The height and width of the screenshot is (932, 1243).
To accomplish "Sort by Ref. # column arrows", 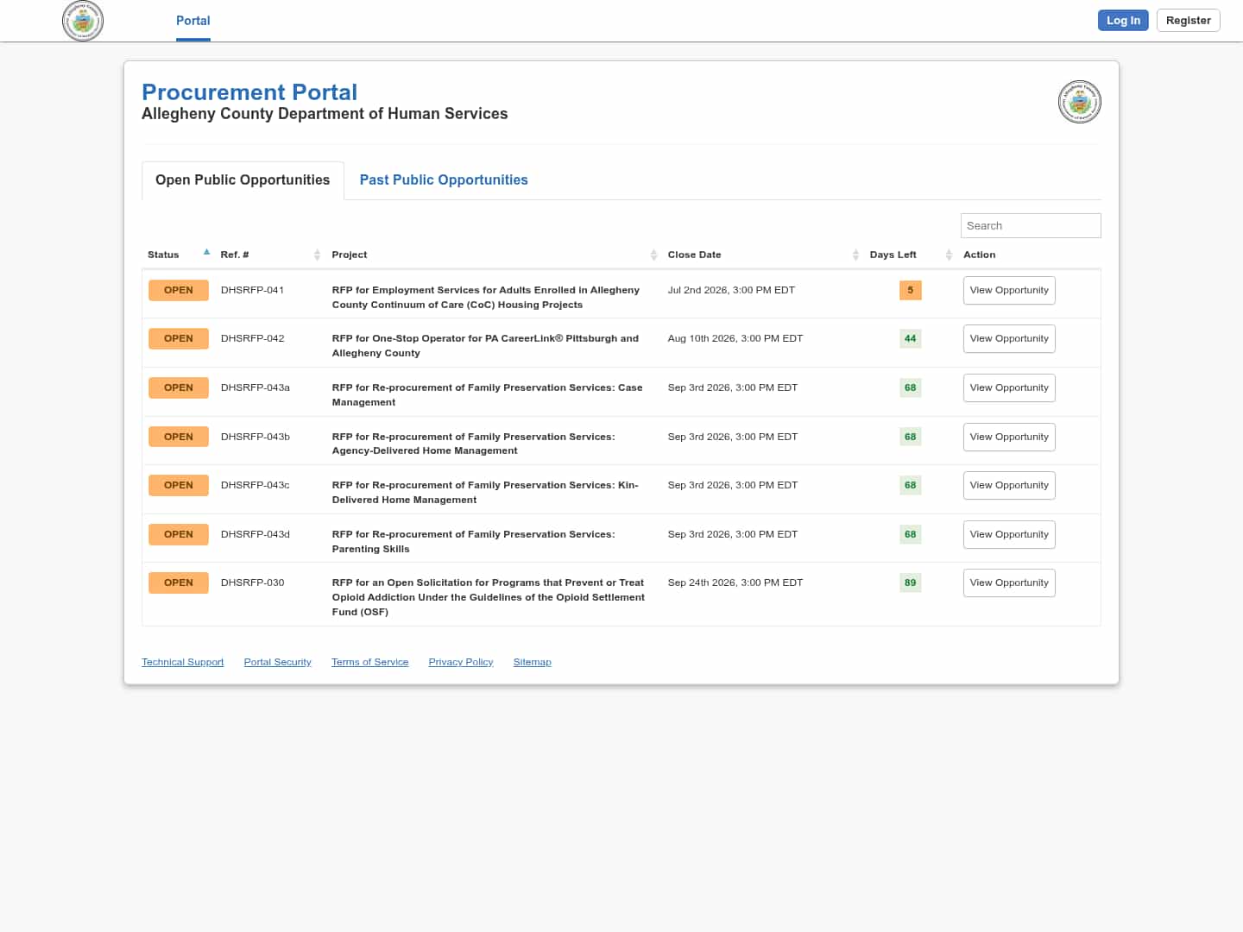I will coord(317,255).
